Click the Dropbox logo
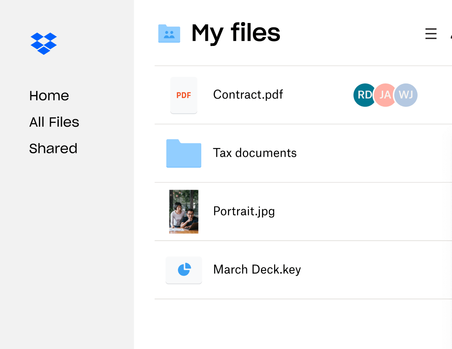Screen dimensions: 452x349 [x=44, y=43]
